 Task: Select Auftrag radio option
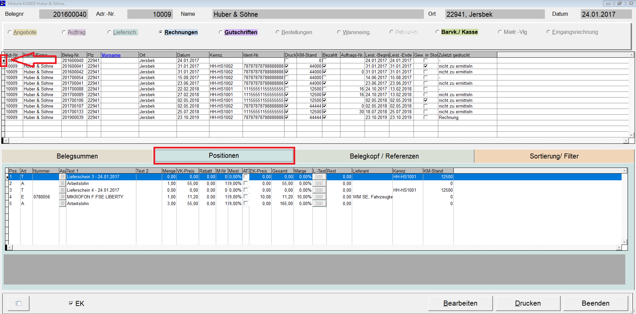point(64,32)
